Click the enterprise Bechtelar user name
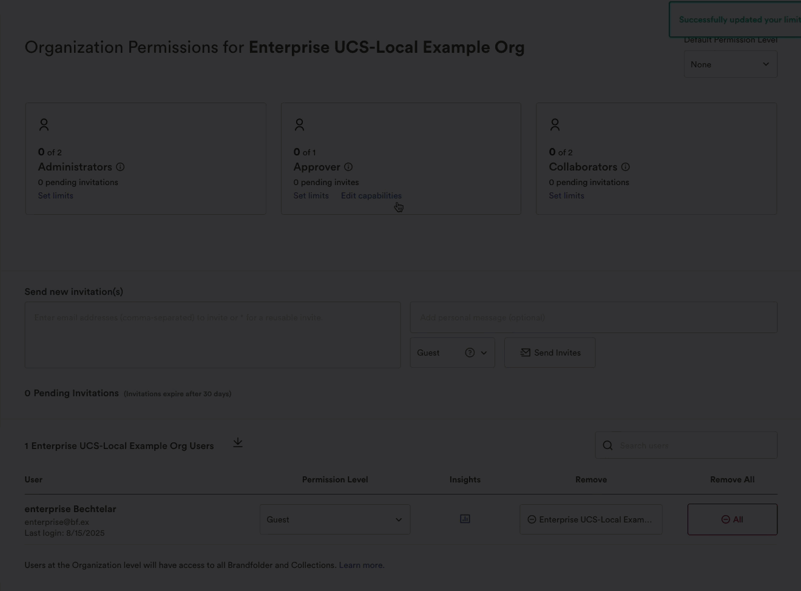The image size is (801, 591). click(x=70, y=509)
